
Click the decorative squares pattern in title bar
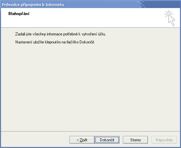coord(142,5)
